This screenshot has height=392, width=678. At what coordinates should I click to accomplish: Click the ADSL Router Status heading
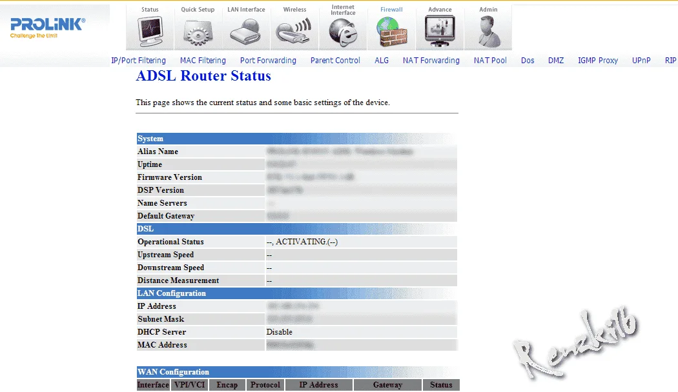coord(203,75)
